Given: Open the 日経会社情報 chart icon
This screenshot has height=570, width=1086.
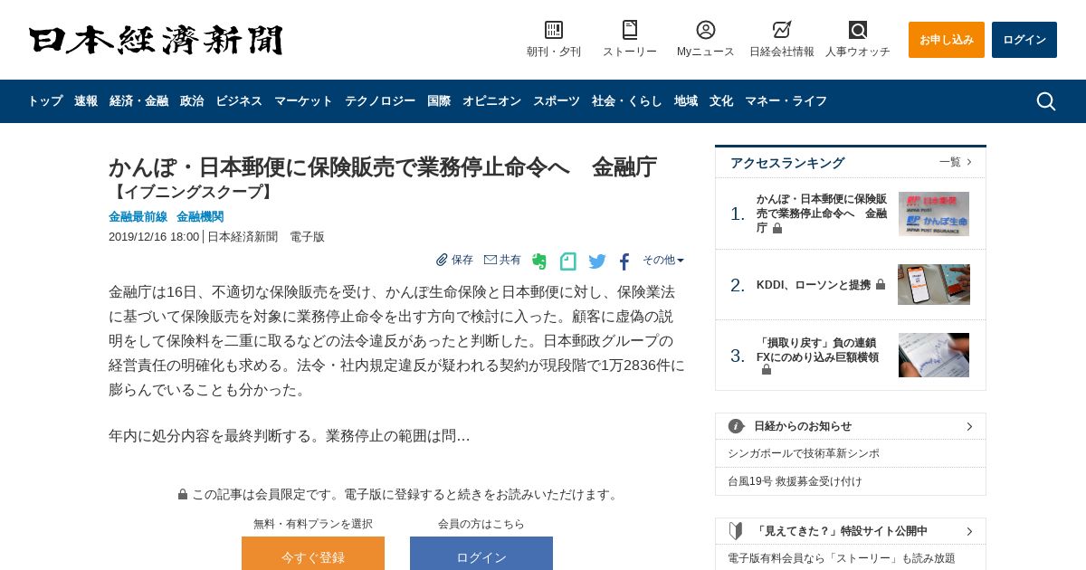Looking at the screenshot, I should pyautogui.click(x=782, y=30).
